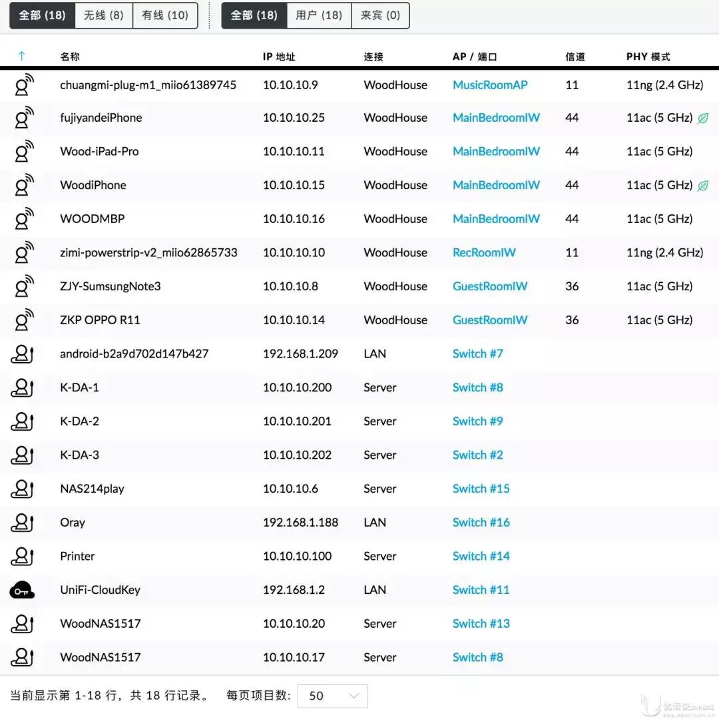Click wireless icon beside WOODMBP
The width and height of the screenshot is (719, 721).
(24, 218)
